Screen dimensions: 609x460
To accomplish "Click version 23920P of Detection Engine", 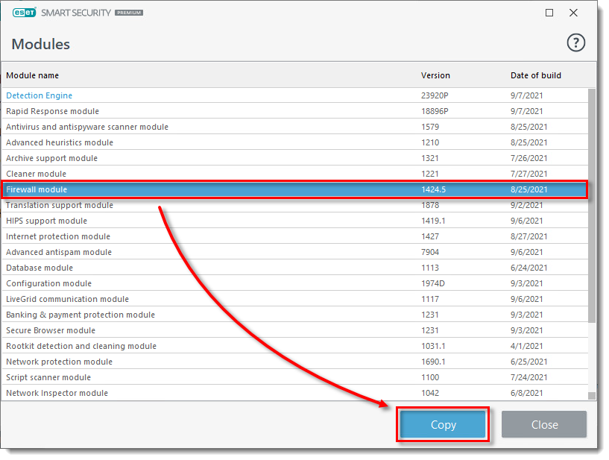I will pos(435,95).
